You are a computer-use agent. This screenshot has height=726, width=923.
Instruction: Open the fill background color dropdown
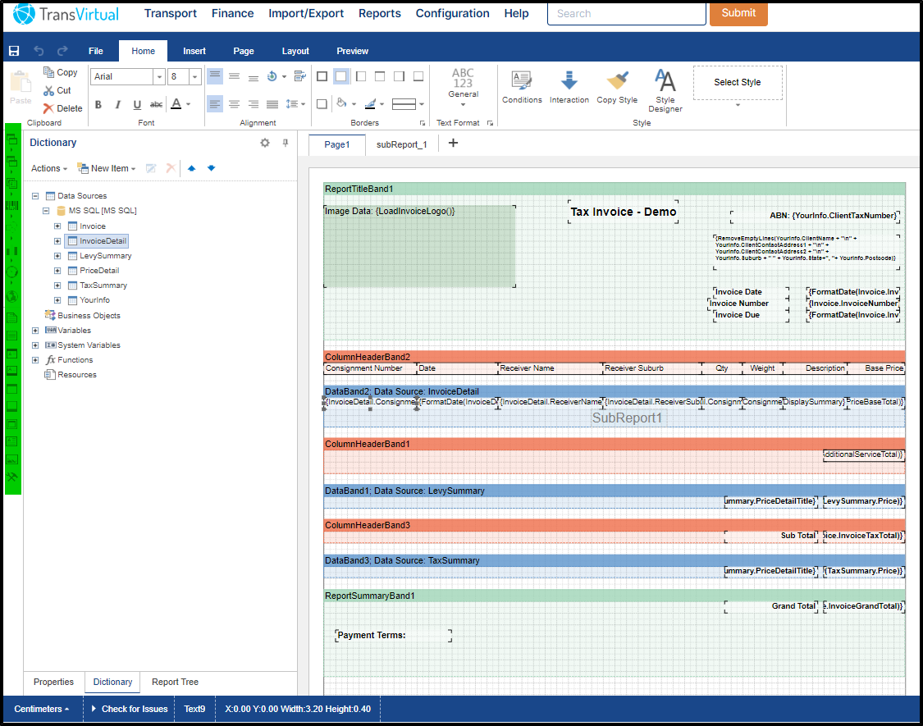354,104
